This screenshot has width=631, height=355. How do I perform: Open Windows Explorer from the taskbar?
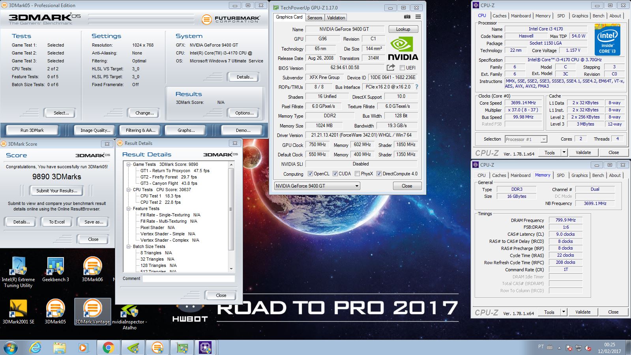pos(59,347)
